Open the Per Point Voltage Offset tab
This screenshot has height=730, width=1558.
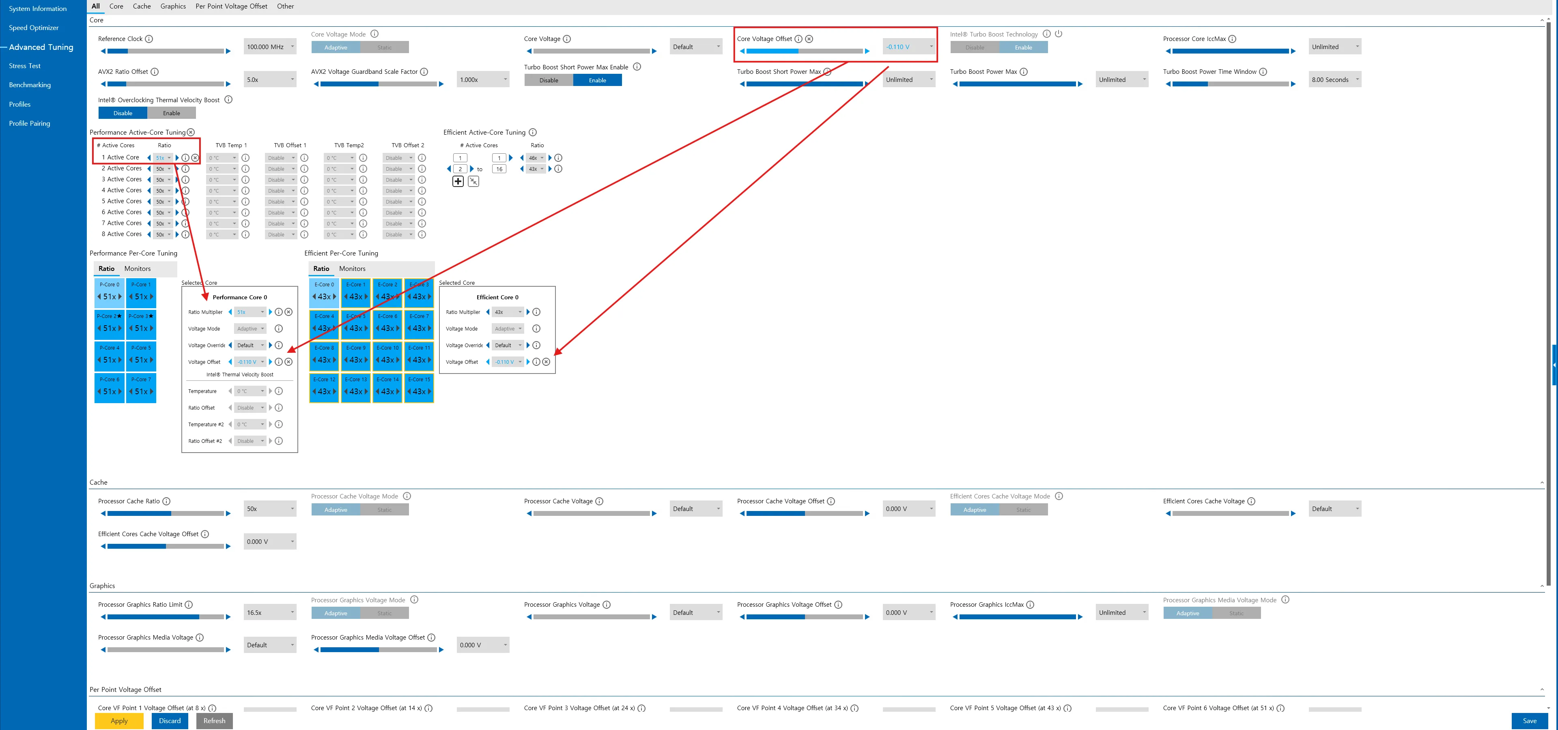click(231, 6)
